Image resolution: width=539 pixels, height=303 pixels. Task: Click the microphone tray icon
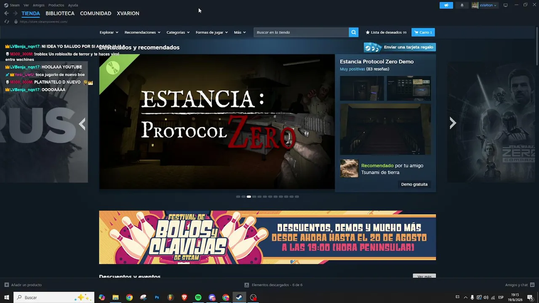pos(472,298)
